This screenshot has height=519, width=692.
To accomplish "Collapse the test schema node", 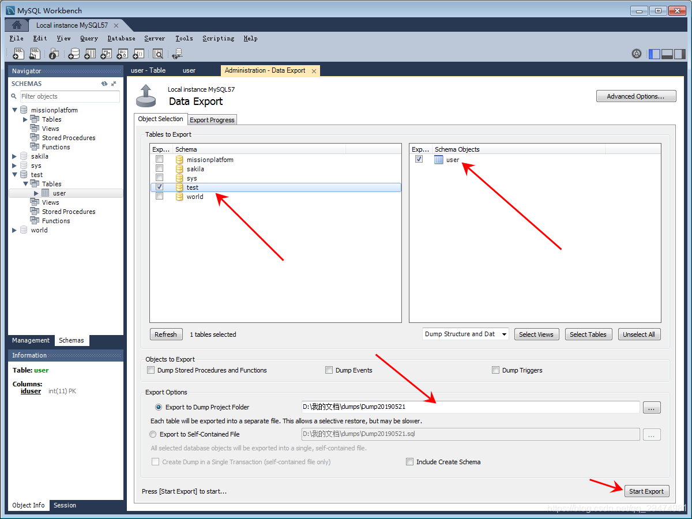I will pyautogui.click(x=15, y=175).
